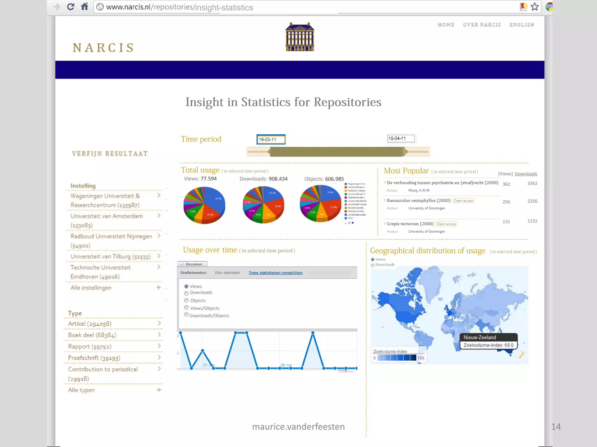Expand Technische Universiteit Eindhoven chevron
The height and width of the screenshot is (447, 597).
[159, 267]
